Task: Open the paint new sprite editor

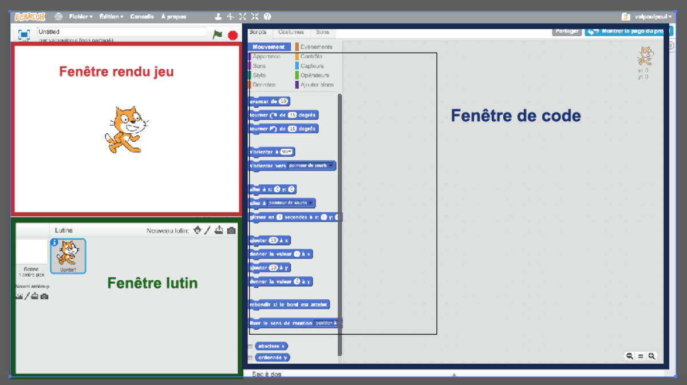Action: pos(207,230)
